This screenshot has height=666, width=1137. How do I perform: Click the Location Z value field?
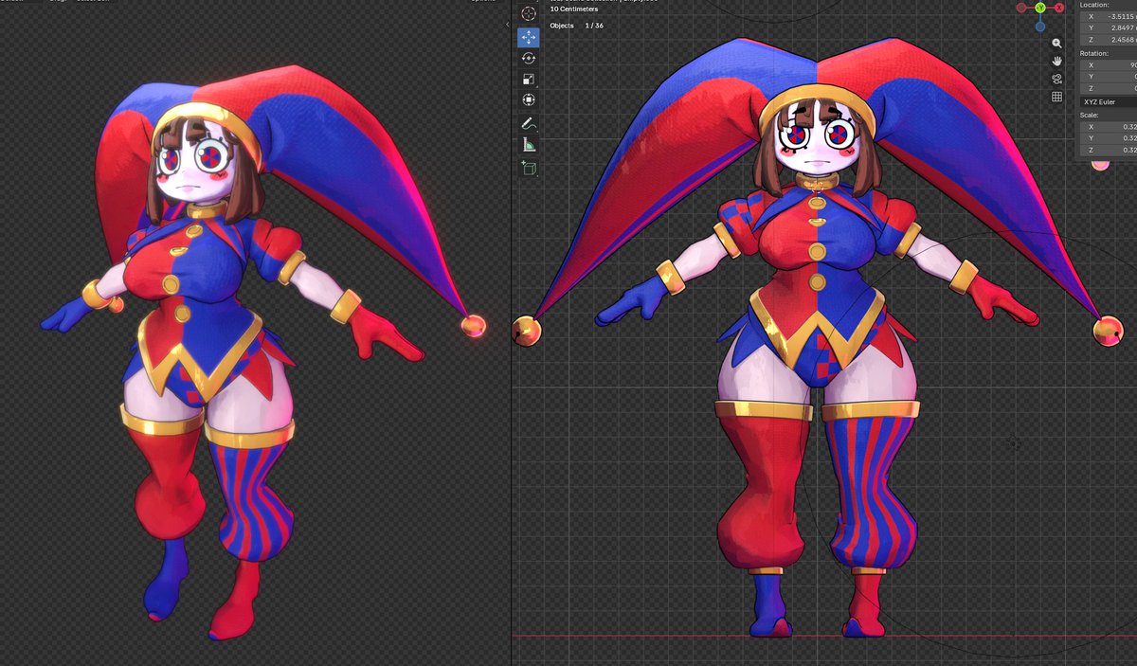[1108, 40]
